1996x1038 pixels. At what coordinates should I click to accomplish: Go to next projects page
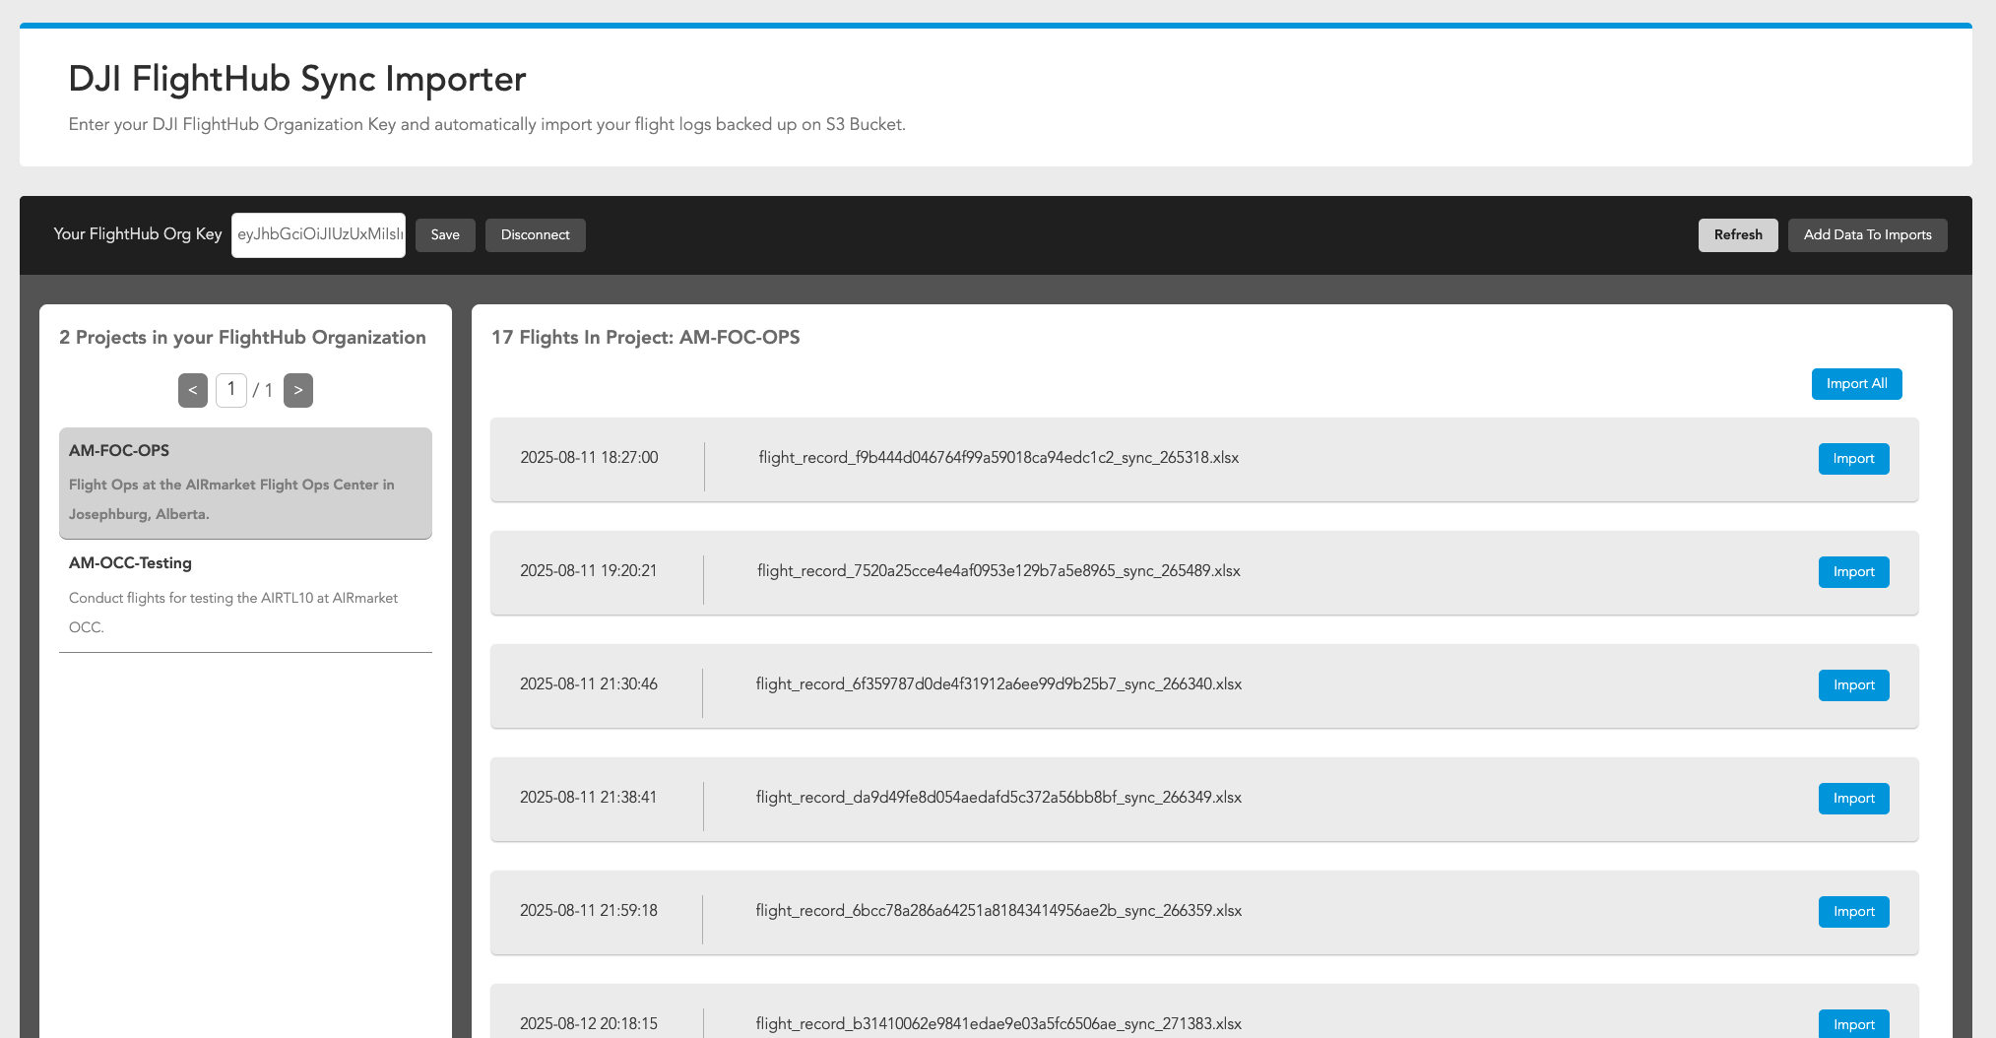click(x=298, y=390)
